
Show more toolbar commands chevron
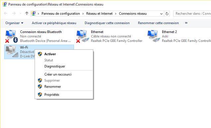(x=186, y=23)
